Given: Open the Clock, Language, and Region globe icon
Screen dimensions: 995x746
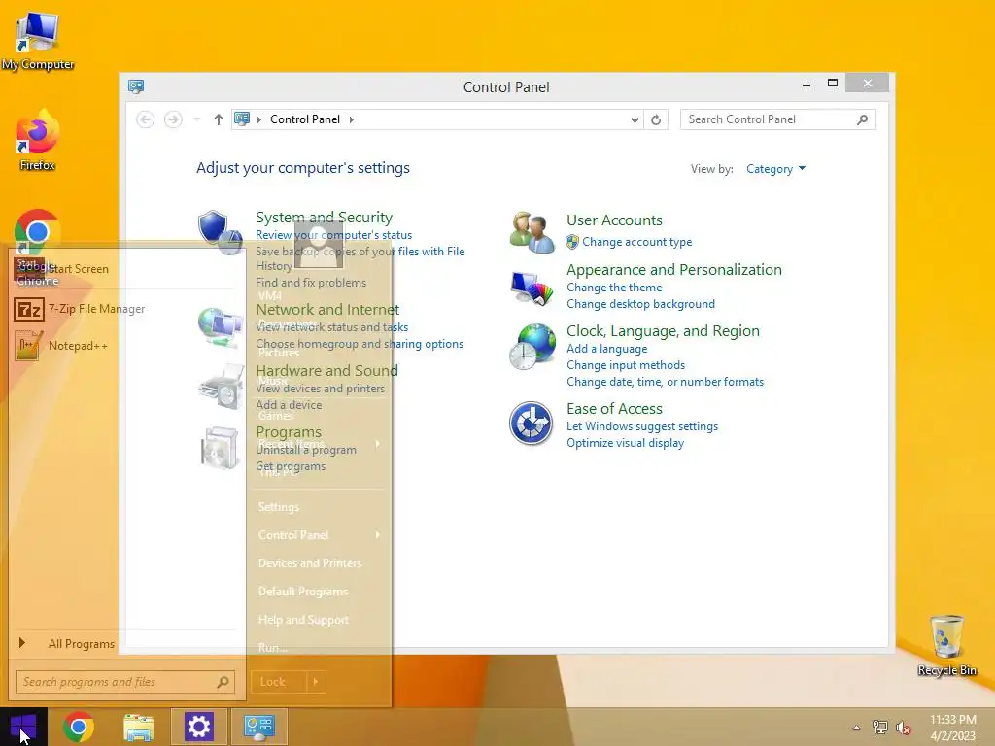Looking at the screenshot, I should (532, 347).
